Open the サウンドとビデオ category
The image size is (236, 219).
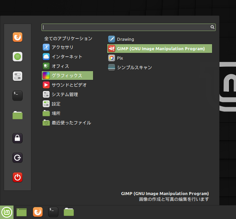click(69, 85)
